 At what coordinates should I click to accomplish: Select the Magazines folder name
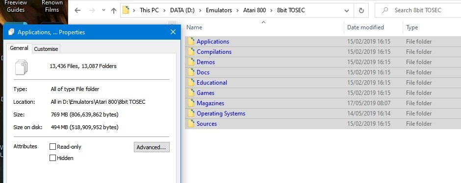(x=210, y=103)
